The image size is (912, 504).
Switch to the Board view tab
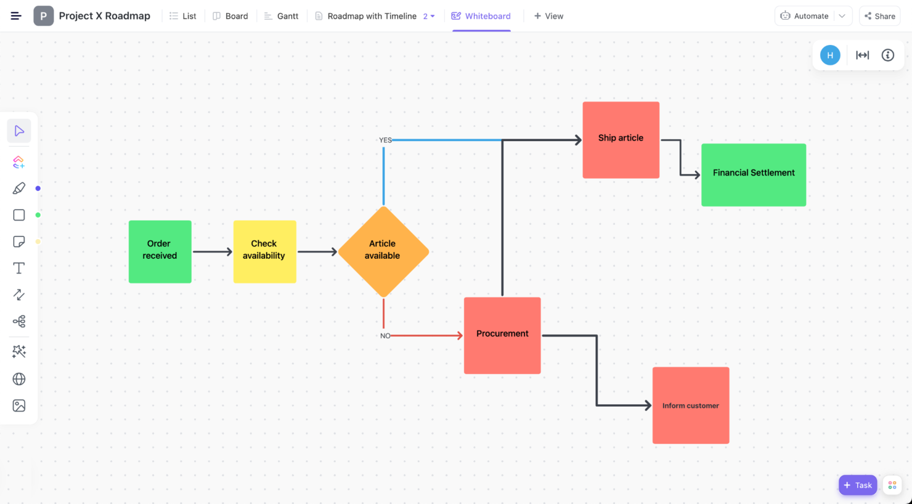[230, 16]
